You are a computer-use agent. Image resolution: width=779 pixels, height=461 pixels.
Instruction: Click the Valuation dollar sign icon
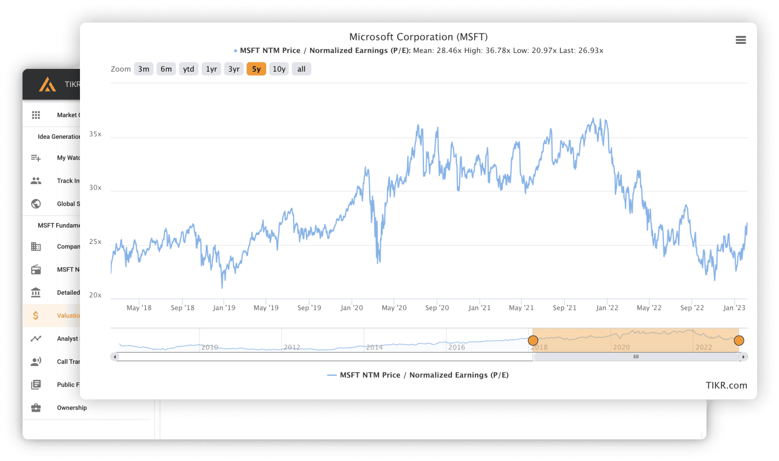pos(36,316)
